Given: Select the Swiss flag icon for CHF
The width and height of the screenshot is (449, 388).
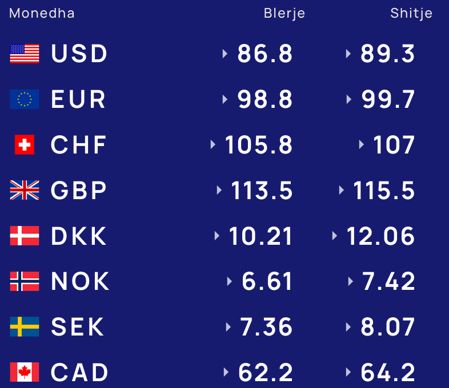Looking at the screenshot, I should 25,145.
